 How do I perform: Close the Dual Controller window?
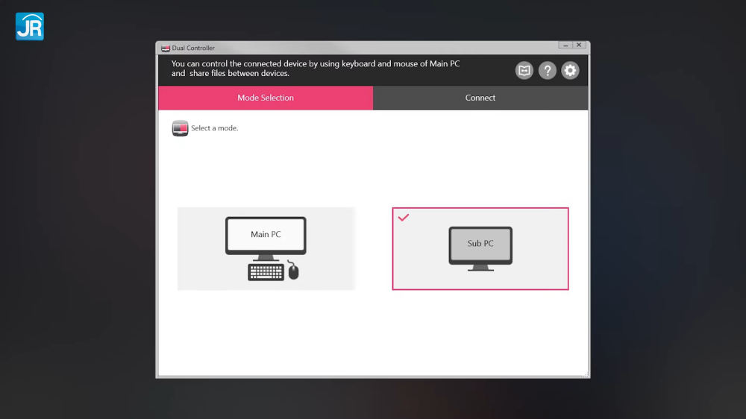coord(579,45)
